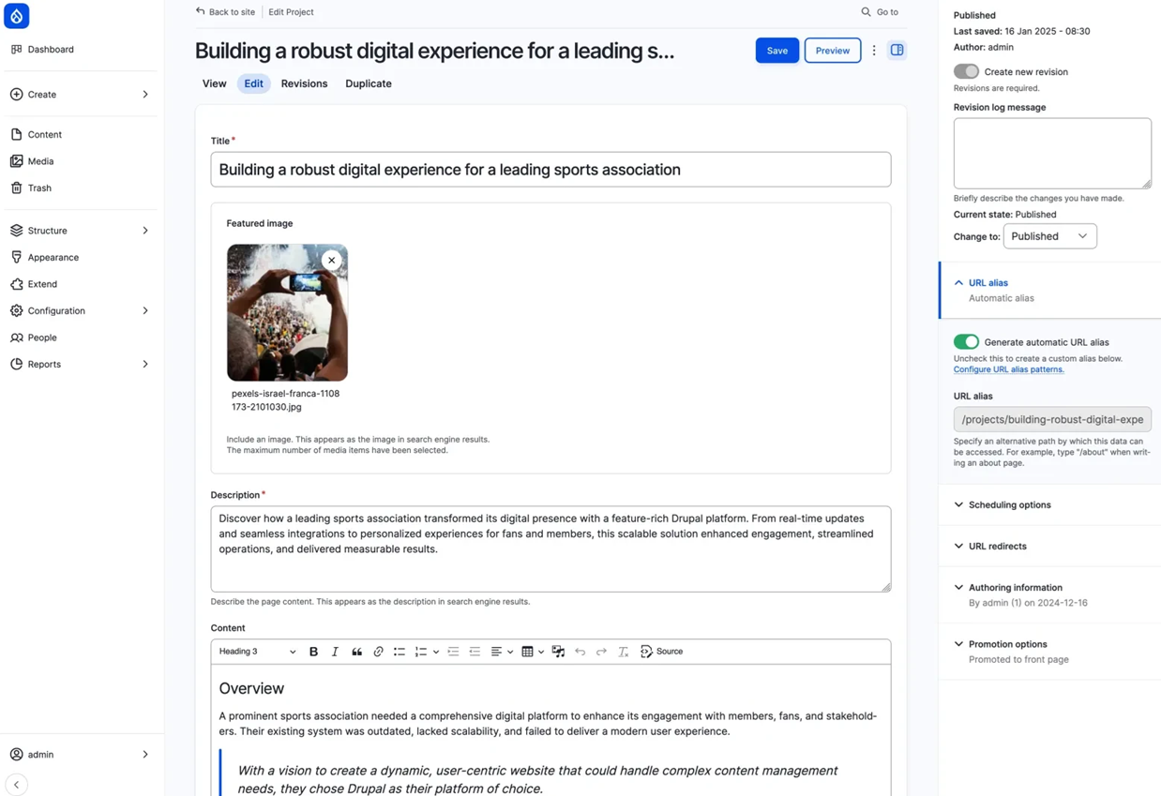The image size is (1161, 796).
Task: Expand the Structure menu in sidebar
Action: (81, 231)
